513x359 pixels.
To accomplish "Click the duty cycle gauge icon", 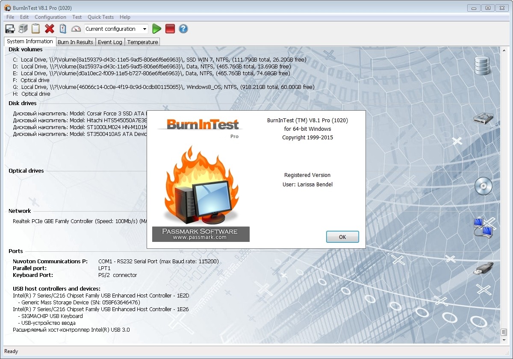I will (76, 29).
